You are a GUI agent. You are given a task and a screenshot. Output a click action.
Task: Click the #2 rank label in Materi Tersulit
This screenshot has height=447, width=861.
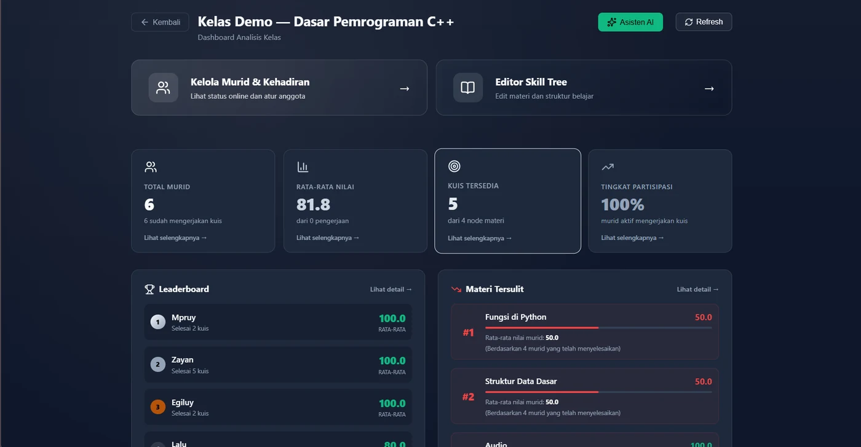[x=469, y=397]
